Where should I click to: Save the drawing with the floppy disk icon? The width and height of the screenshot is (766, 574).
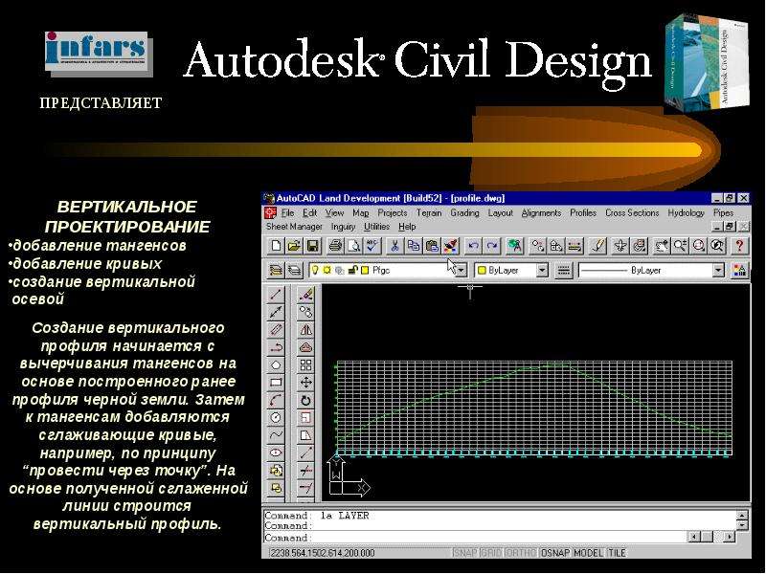point(313,246)
